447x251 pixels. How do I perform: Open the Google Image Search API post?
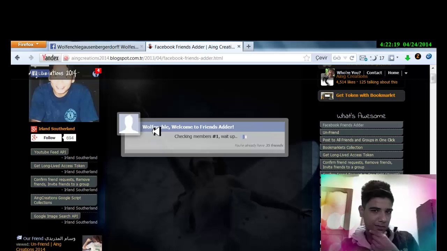tap(56, 216)
